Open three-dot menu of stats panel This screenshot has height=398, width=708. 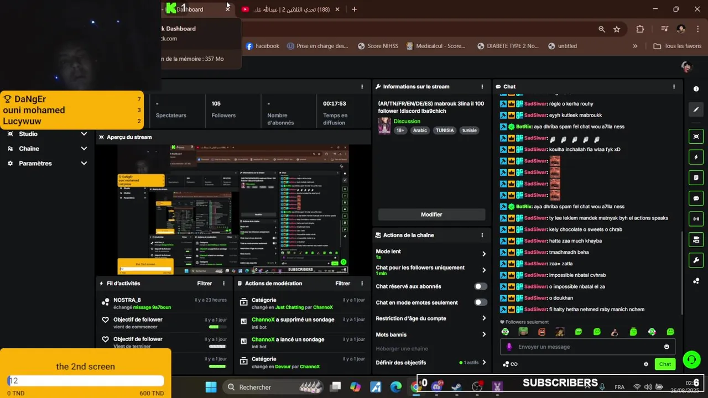[x=362, y=86]
